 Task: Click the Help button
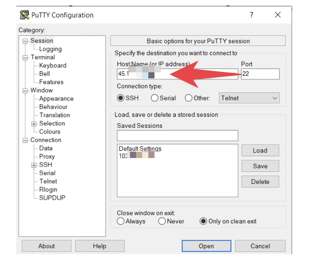tap(100, 246)
